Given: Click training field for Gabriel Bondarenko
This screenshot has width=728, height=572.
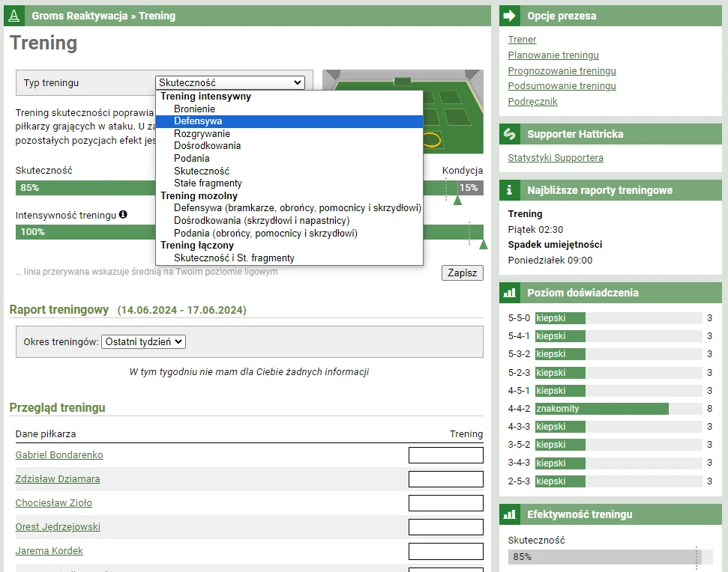Looking at the screenshot, I should (445, 455).
